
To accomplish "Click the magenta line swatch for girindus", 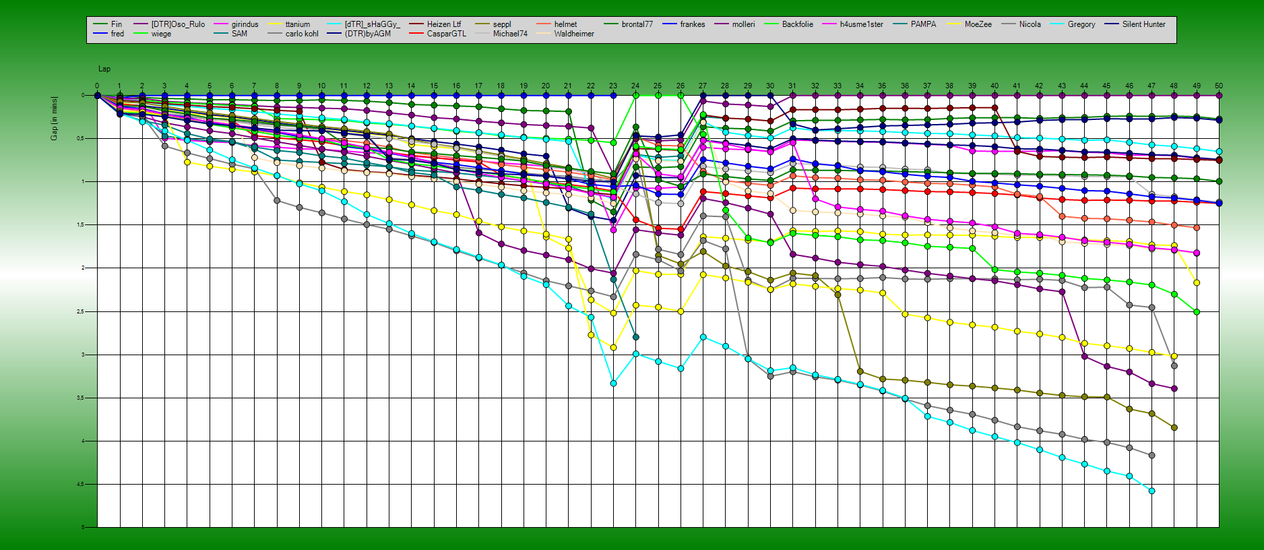I will pos(221,24).
